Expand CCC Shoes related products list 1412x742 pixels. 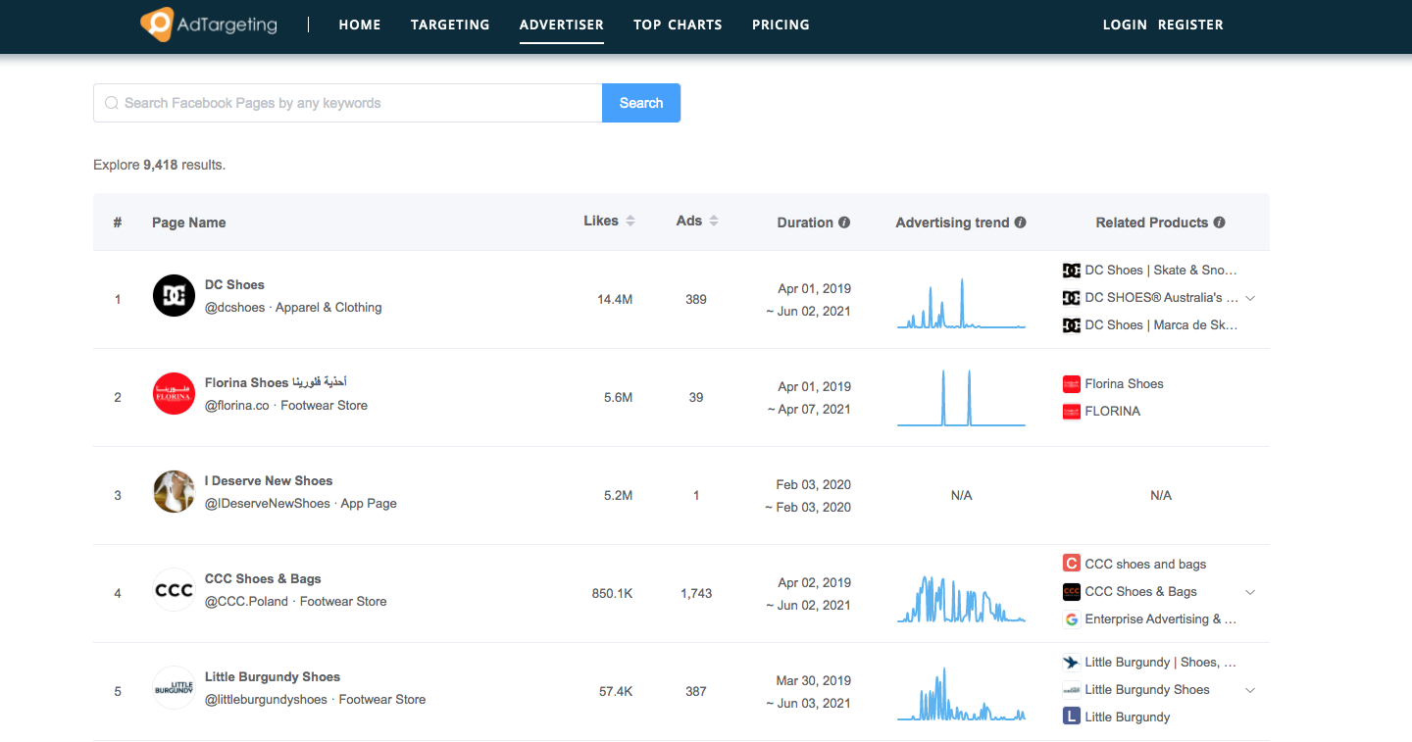[1250, 592]
